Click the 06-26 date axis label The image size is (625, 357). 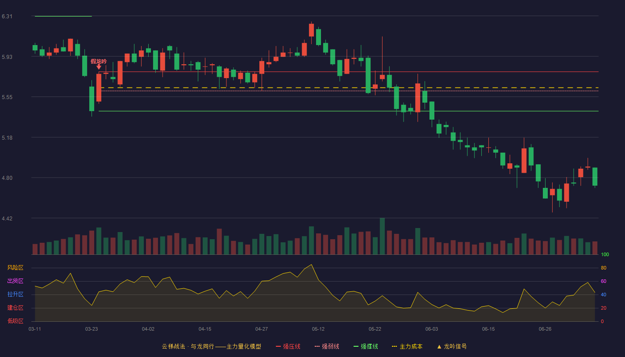pos(545,329)
